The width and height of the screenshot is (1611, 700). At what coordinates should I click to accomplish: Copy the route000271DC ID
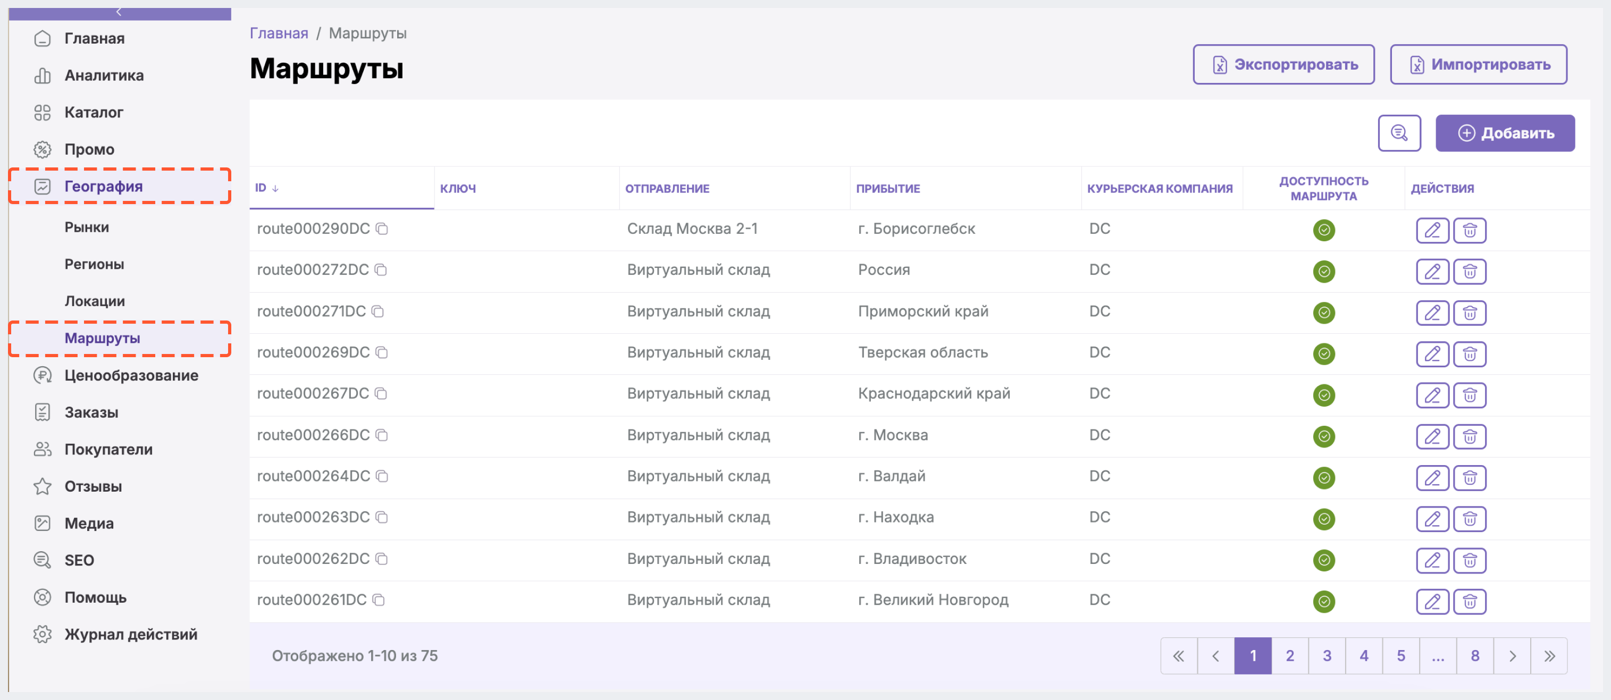pyautogui.click(x=377, y=311)
